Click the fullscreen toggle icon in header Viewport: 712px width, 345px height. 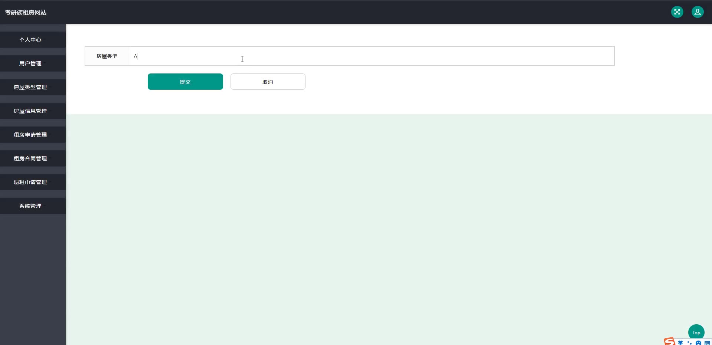pos(677,12)
